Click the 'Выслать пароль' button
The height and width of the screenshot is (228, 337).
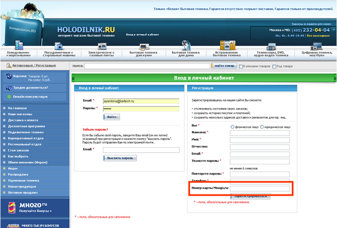120,158
